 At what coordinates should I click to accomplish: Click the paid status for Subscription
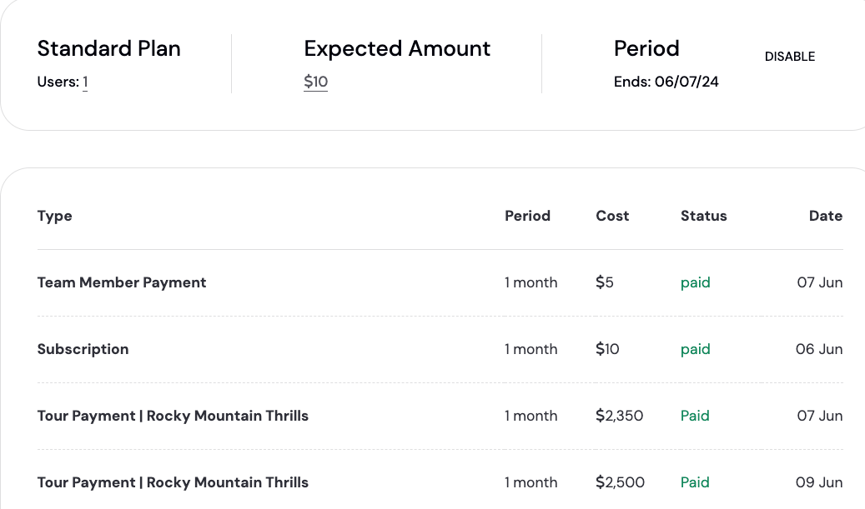[695, 349]
